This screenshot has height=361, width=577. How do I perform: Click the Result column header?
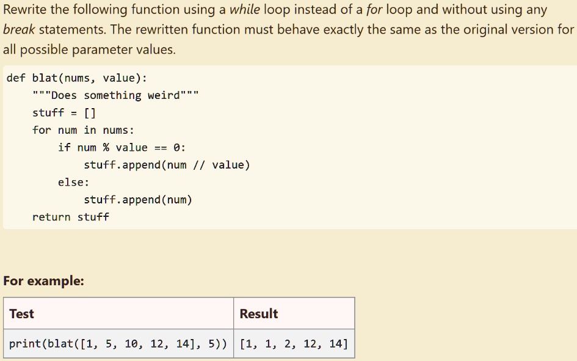click(x=259, y=313)
